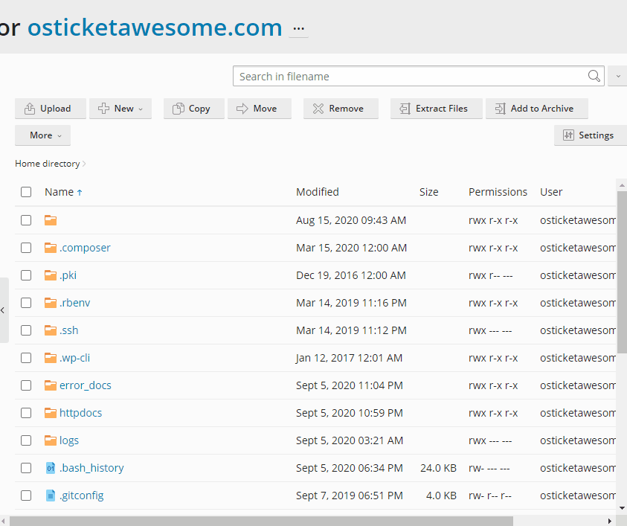Toggle the select-all checkbox in header
Image resolution: width=627 pixels, height=526 pixels.
pos(26,192)
